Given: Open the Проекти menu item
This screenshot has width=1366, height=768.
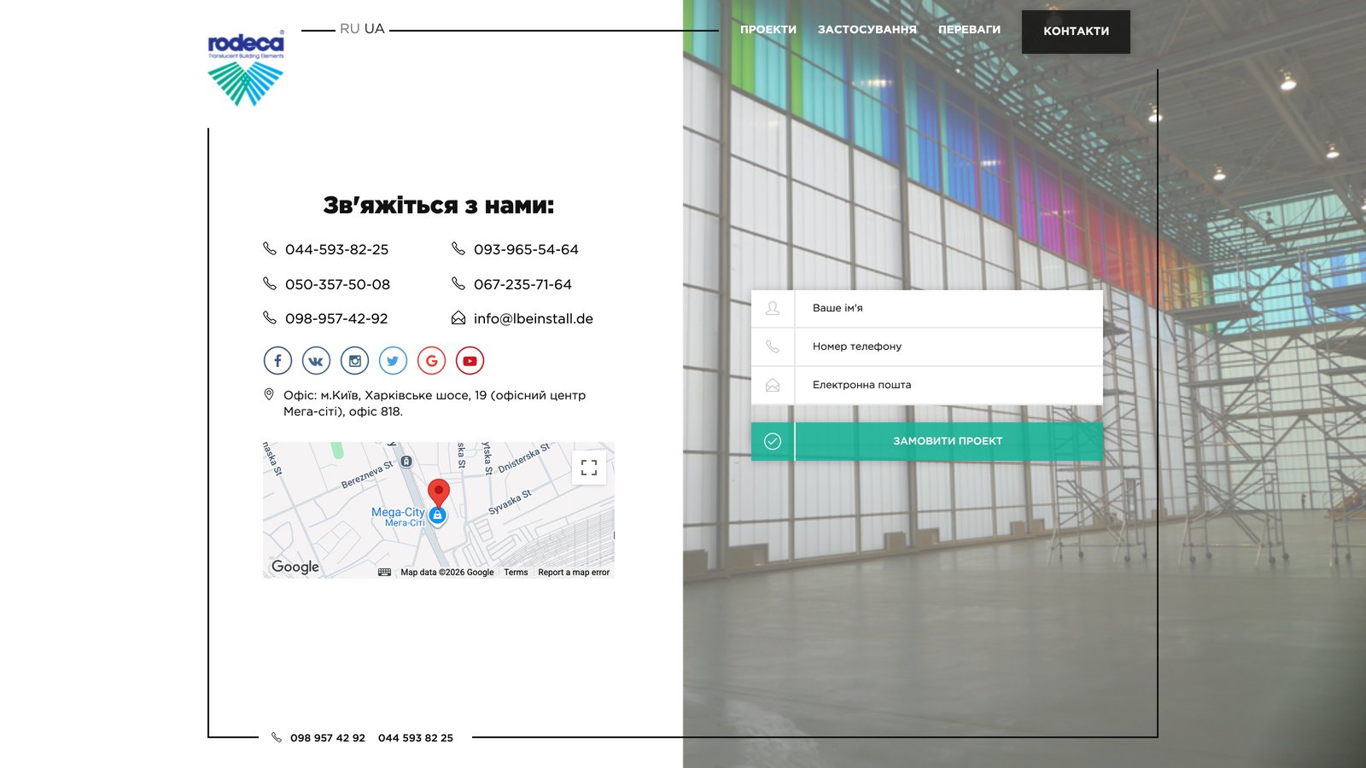Looking at the screenshot, I should point(768,30).
